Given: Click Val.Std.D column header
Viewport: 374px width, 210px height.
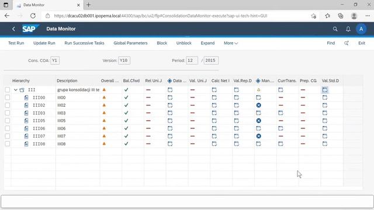Looking at the screenshot, I should [330, 80].
